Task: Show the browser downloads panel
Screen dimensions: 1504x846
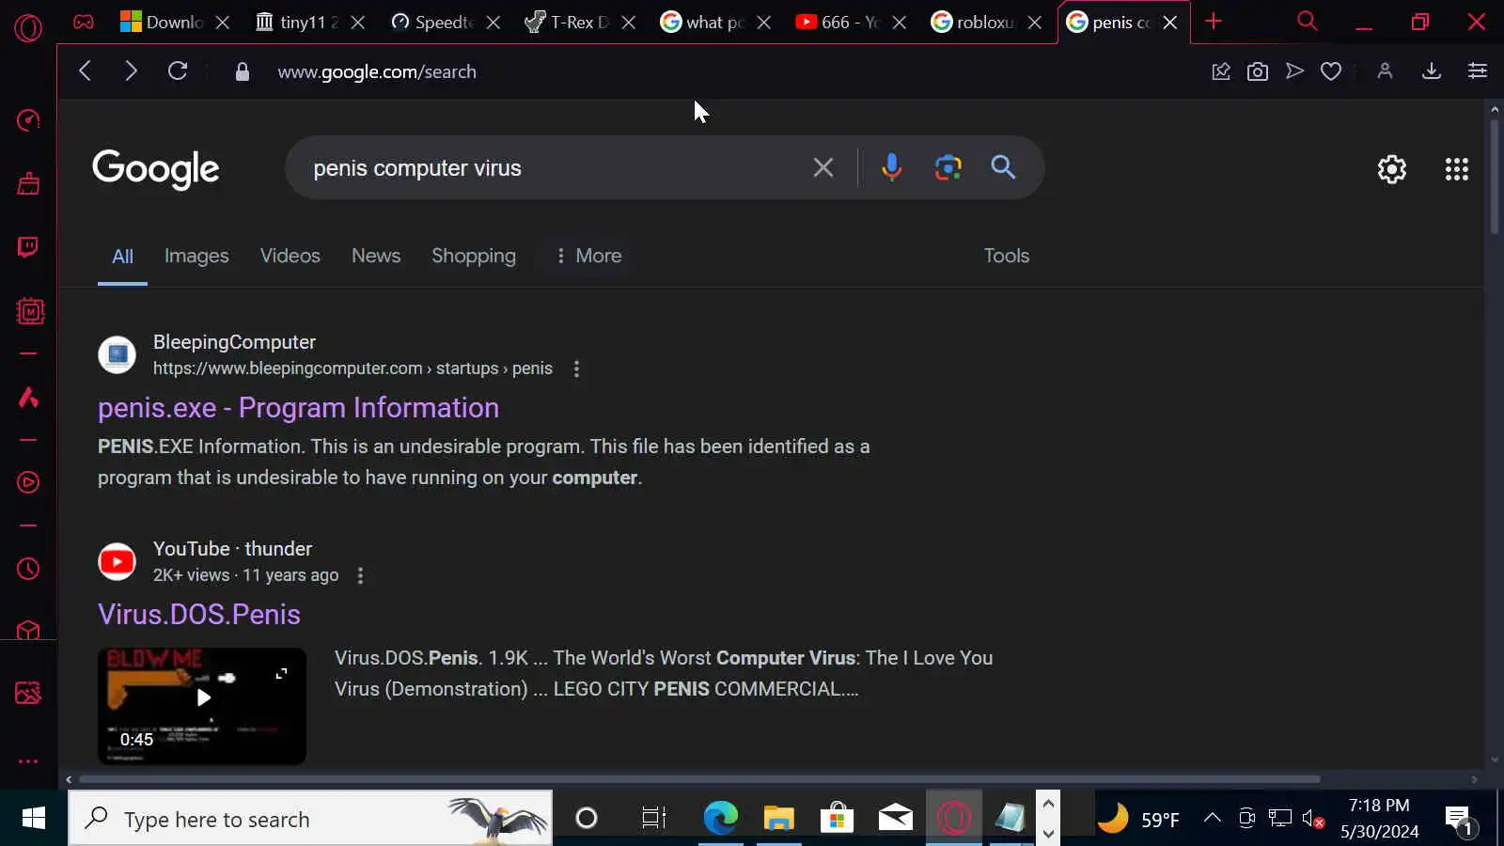Action: 1432,71
